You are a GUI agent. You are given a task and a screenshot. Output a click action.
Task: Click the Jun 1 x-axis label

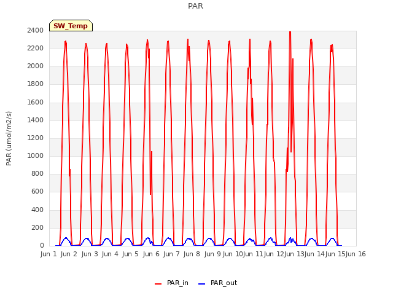(49, 254)
